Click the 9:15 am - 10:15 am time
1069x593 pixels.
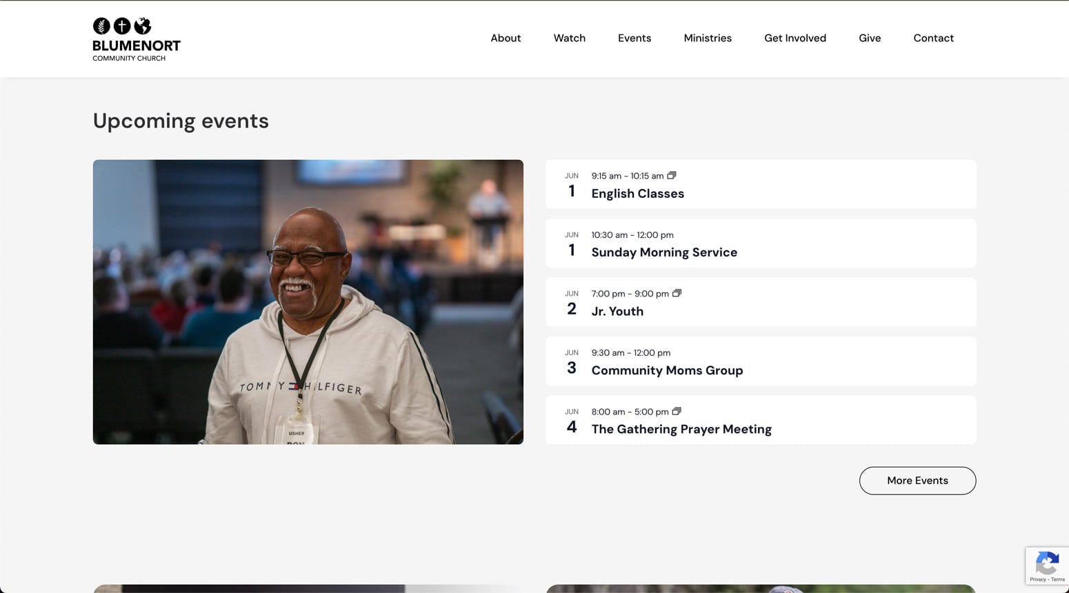coord(628,176)
